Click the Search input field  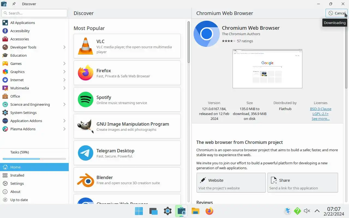pyautogui.click(x=34, y=13)
